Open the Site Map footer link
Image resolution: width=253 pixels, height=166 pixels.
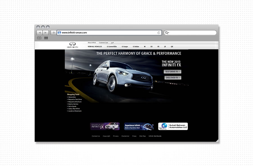(x=143, y=136)
